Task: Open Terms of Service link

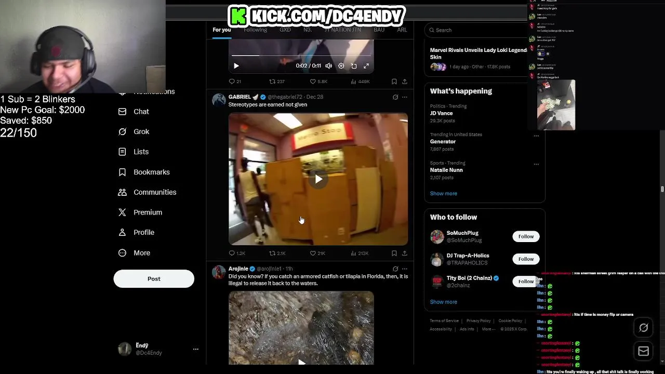Action: tap(444, 321)
